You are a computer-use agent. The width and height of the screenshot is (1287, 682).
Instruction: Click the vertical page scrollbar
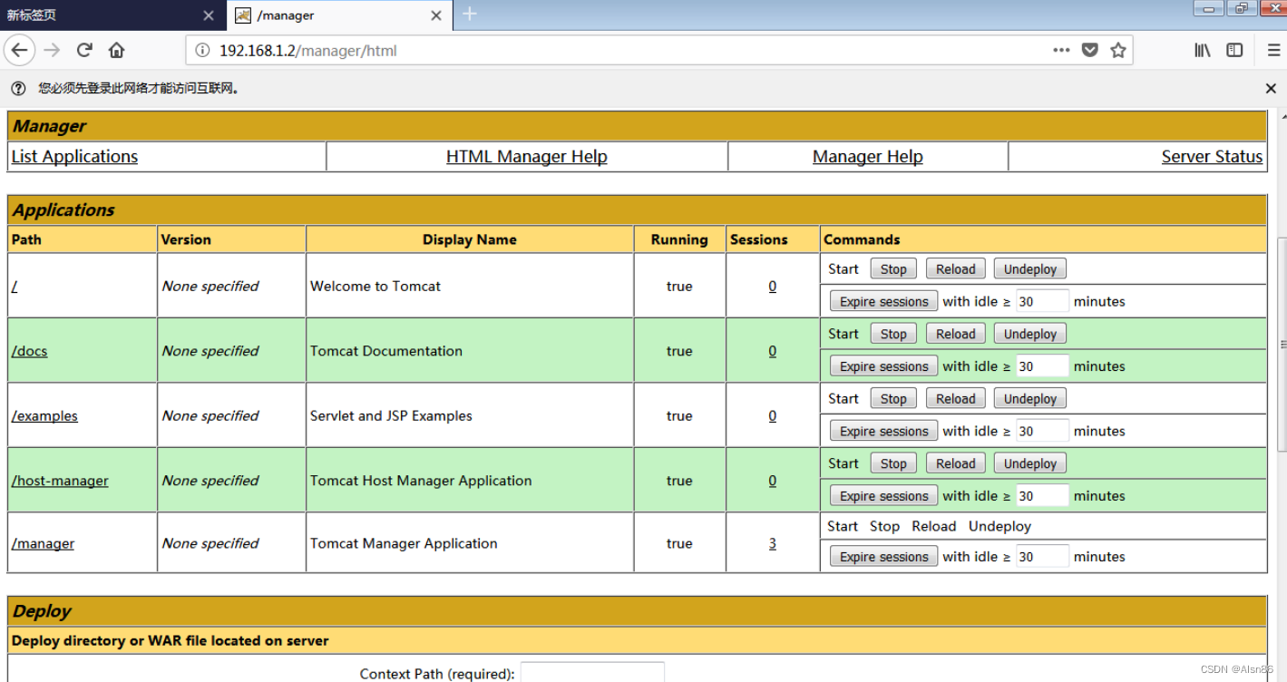click(x=1282, y=345)
